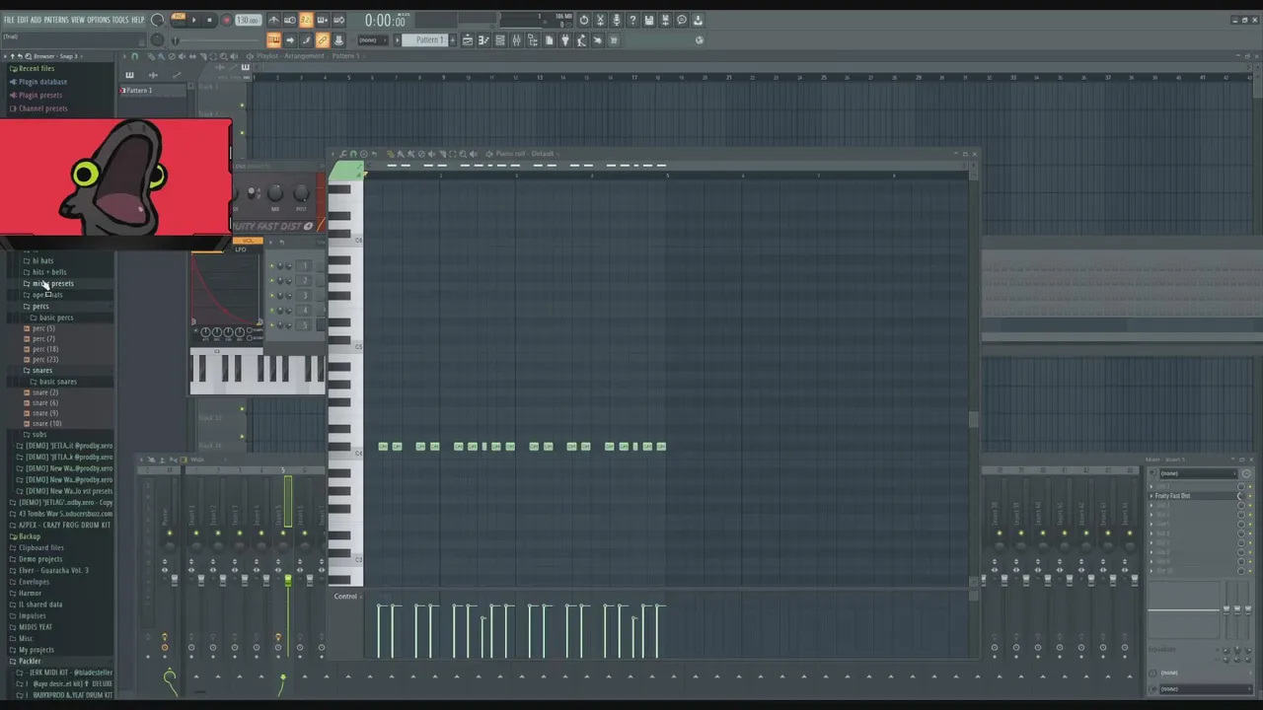Screen dimensions: 1263x710
Task: Click the stamp icon next to link button
Action: pos(338,39)
